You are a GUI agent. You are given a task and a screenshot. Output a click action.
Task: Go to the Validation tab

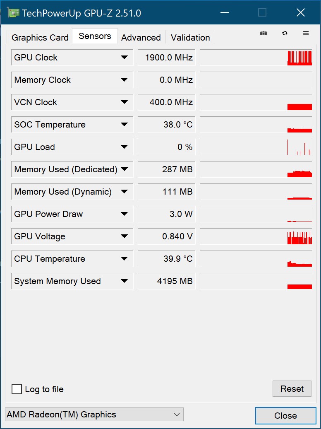click(190, 38)
